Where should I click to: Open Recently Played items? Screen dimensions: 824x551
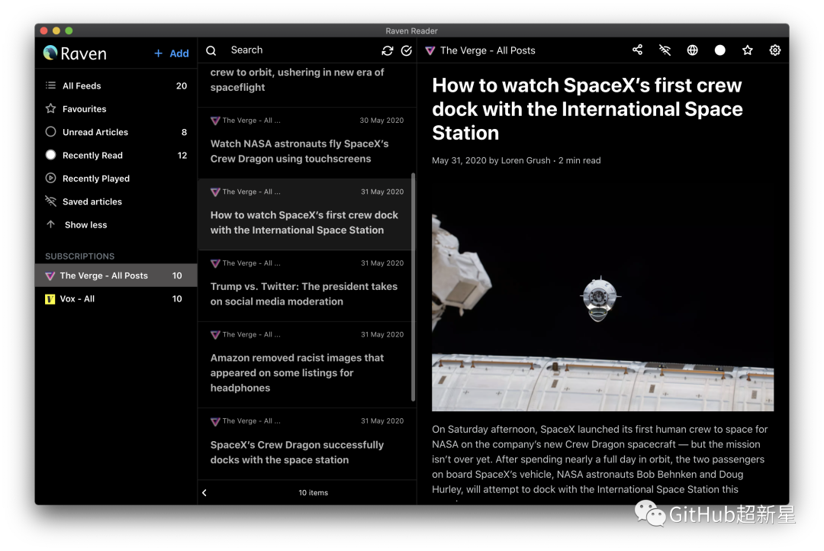click(116, 179)
